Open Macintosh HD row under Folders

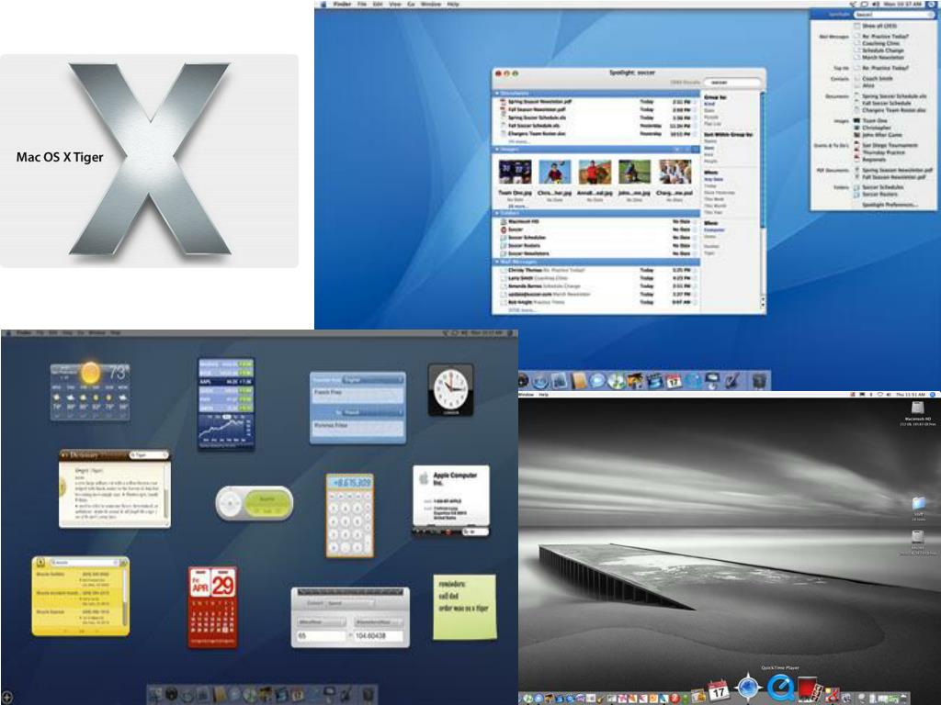[x=595, y=221]
